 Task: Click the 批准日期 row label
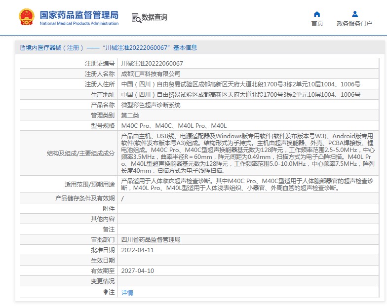[103, 250]
